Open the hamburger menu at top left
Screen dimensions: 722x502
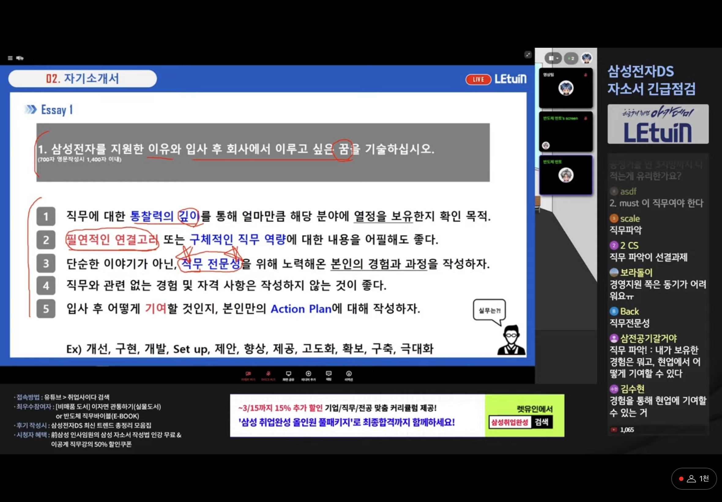coord(10,58)
